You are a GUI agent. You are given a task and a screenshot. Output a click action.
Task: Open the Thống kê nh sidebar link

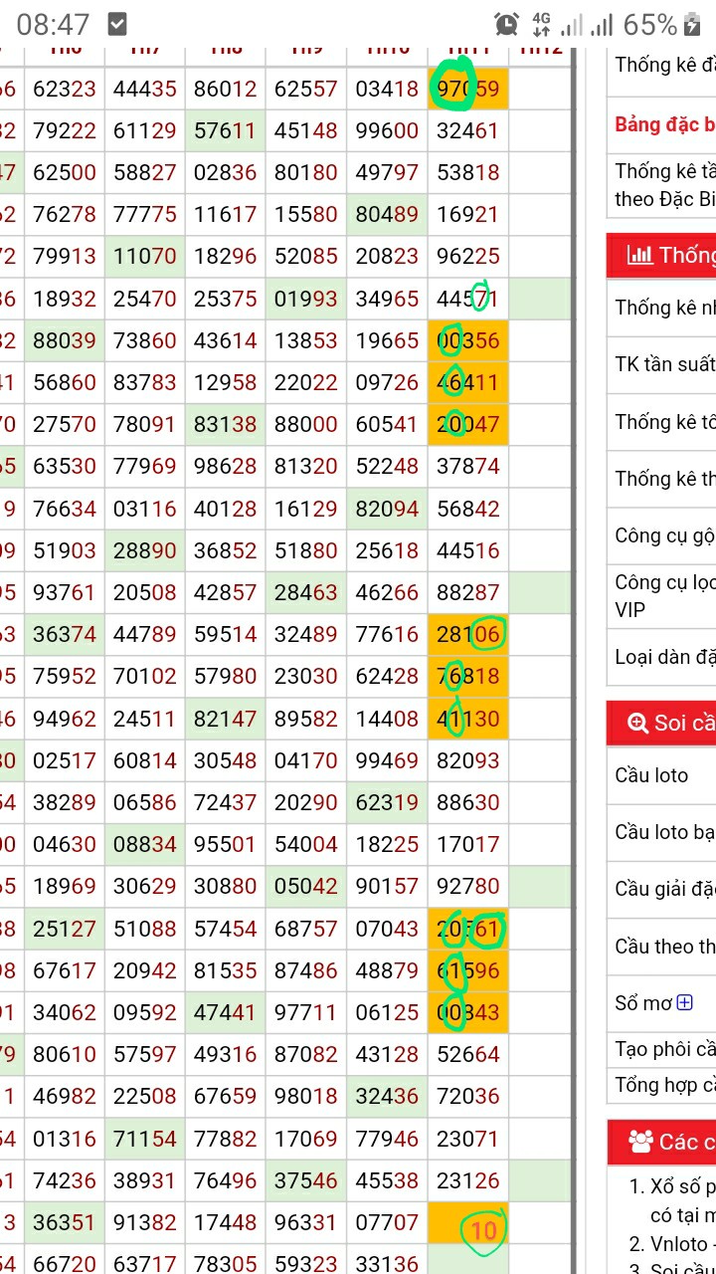664,308
